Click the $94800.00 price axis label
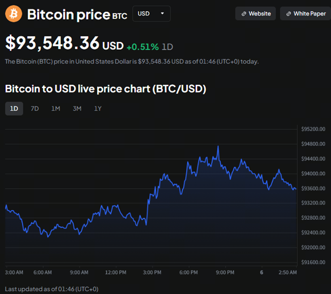The height and width of the screenshot is (294, 331). [x=313, y=144]
